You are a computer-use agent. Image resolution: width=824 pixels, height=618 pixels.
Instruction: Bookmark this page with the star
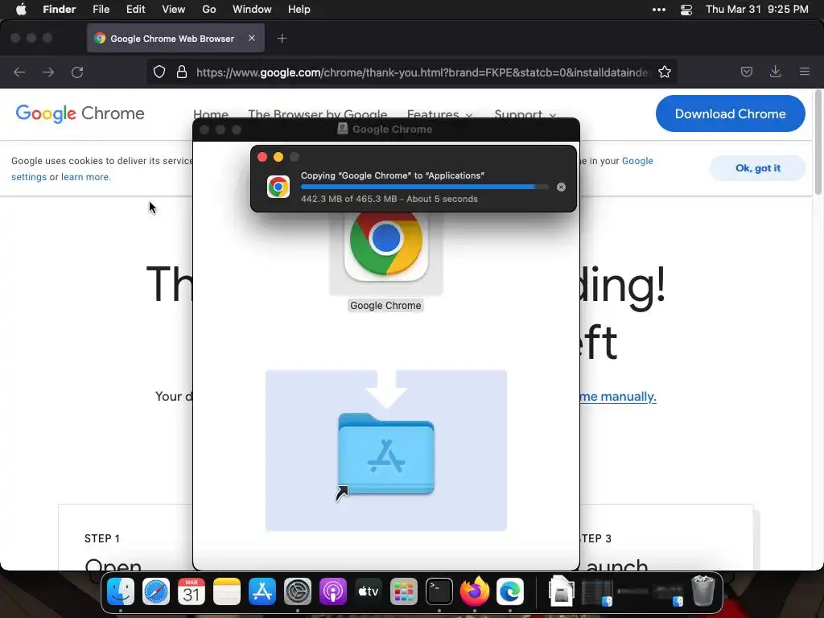click(x=665, y=72)
